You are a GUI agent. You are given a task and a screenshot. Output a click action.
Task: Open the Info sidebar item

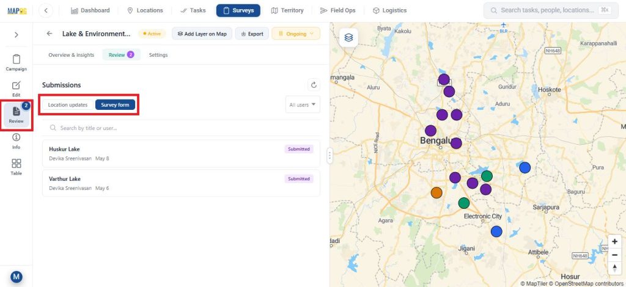coord(17,141)
